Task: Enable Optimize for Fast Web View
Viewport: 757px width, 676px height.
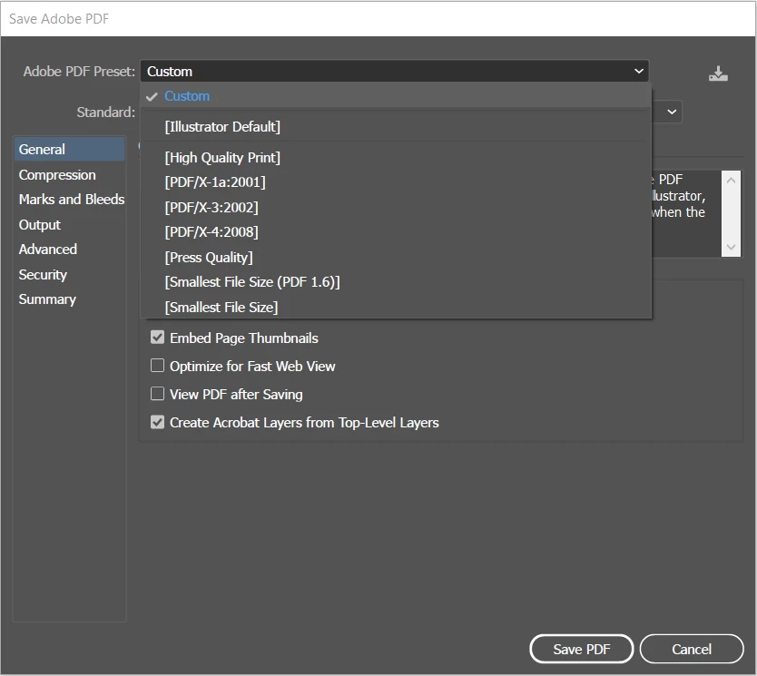Action: pyautogui.click(x=157, y=366)
